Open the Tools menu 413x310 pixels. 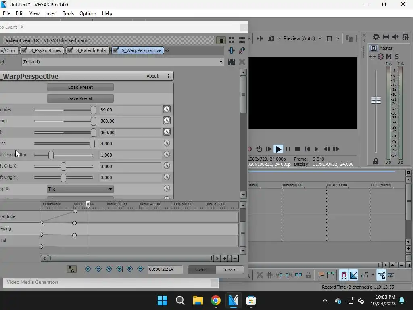pos(68,13)
